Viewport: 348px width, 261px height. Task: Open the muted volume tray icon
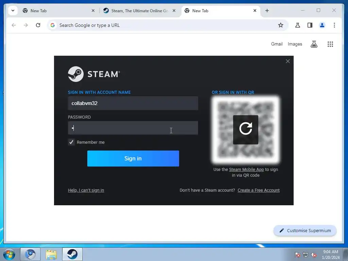tap(314, 255)
